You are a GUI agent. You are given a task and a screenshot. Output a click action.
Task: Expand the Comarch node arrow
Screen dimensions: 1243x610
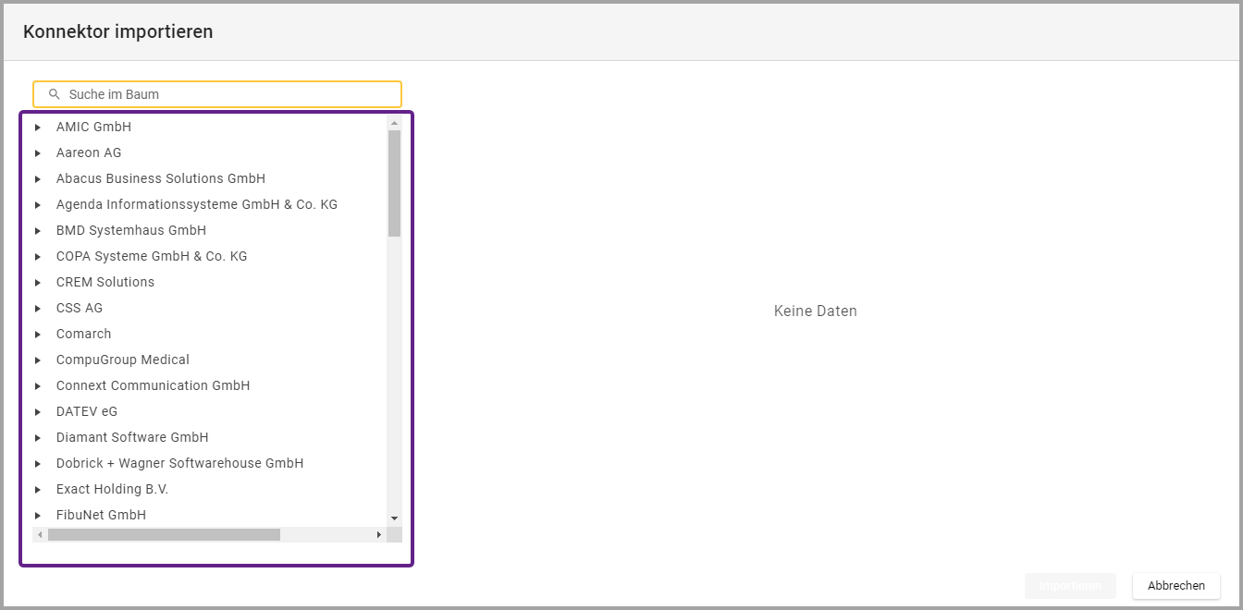38,334
